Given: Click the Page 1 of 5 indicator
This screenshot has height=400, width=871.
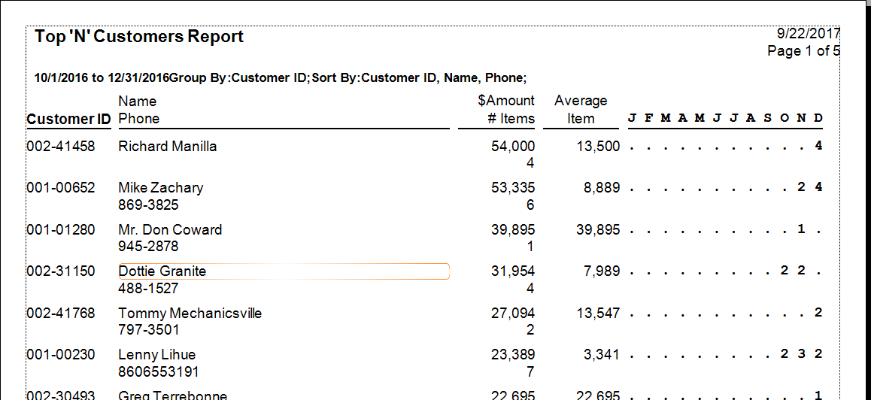Looking at the screenshot, I should [803, 51].
